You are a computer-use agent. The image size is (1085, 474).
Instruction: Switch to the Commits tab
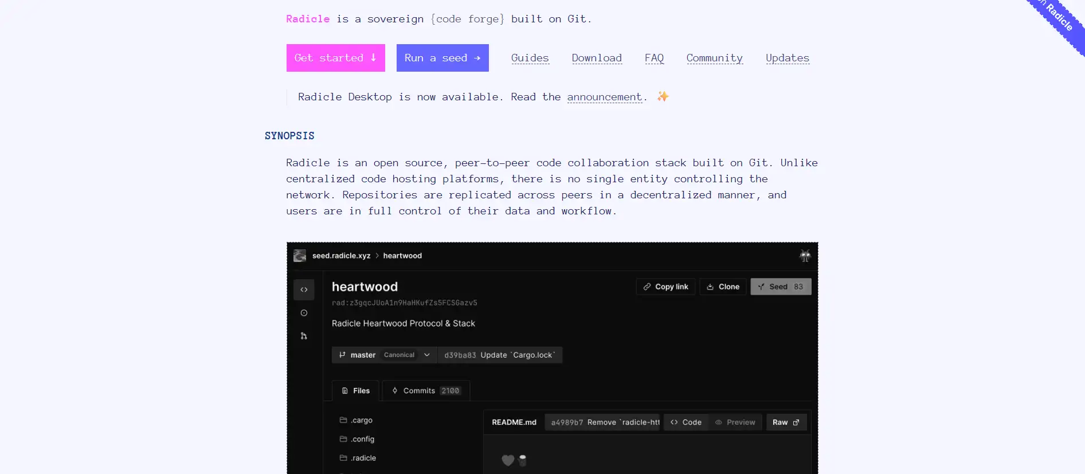point(426,391)
